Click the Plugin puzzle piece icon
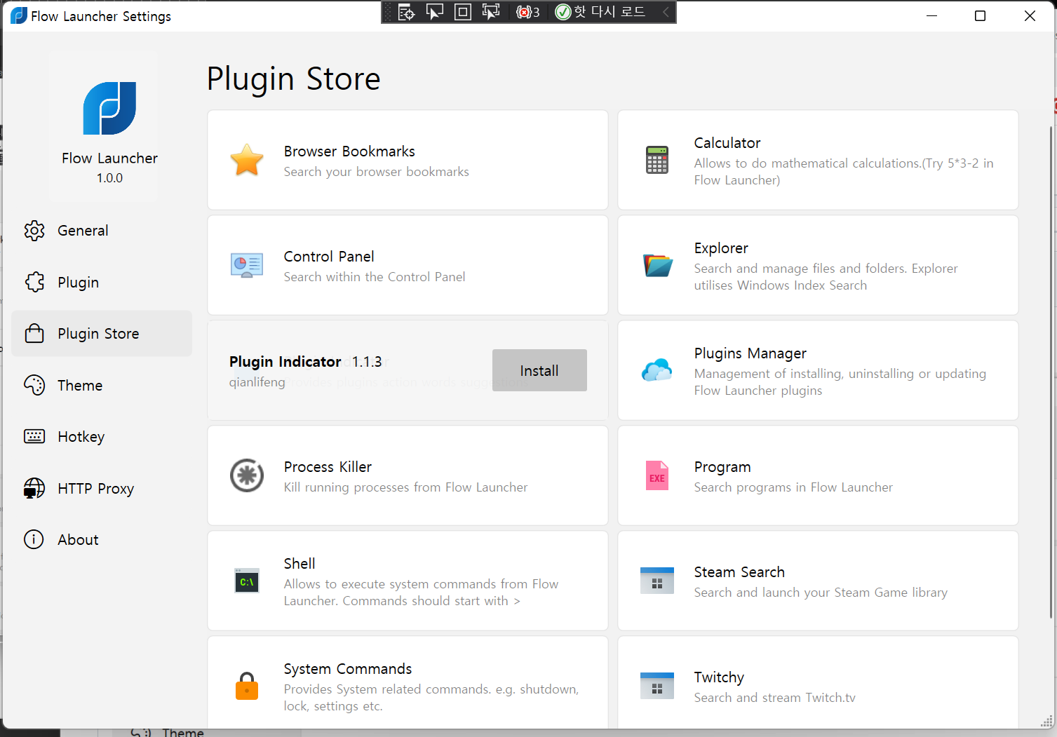The image size is (1057, 737). 34,282
